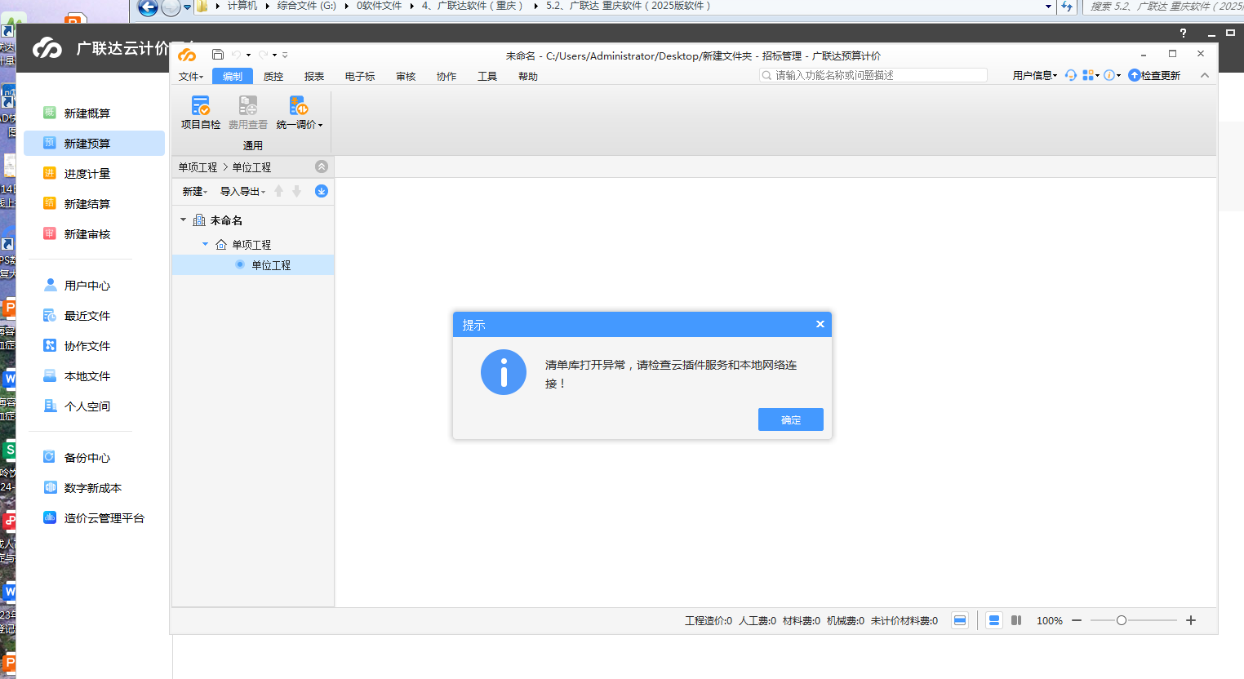
Task: Collapse the 单项工程 tree node
Action: point(206,244)
